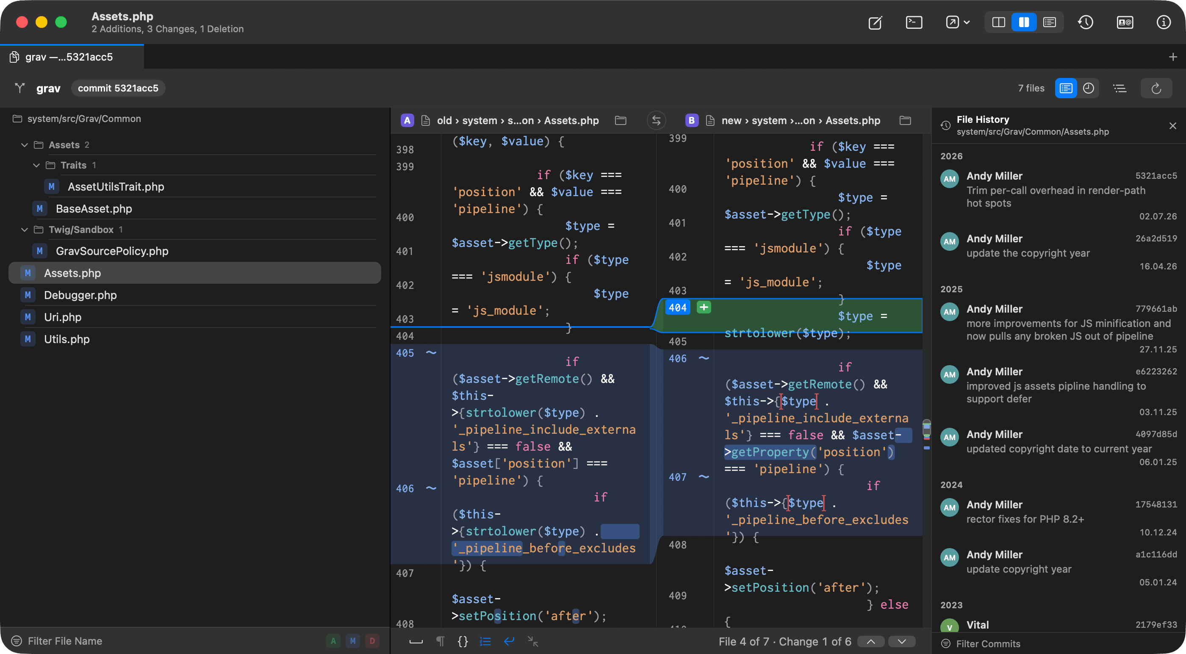Click the commit 5321acc5 badge
This screenshot has width=1186, height=654.
(x=118, y=88)
